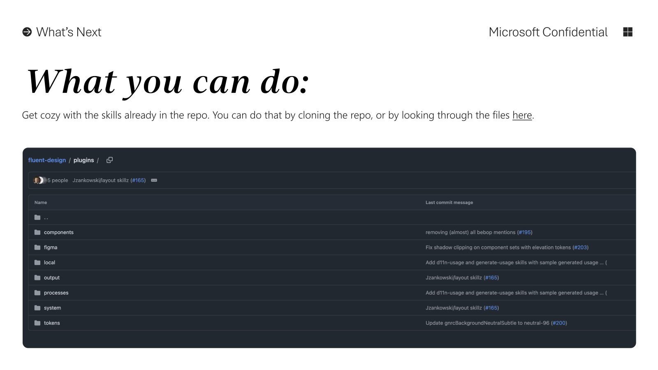Open the local folder name

pyautogui.click(x=49, y=262)
